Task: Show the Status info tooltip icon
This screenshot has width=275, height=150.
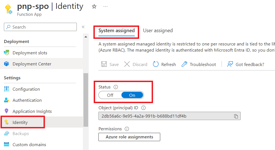Action: click(x=116, y=87)
